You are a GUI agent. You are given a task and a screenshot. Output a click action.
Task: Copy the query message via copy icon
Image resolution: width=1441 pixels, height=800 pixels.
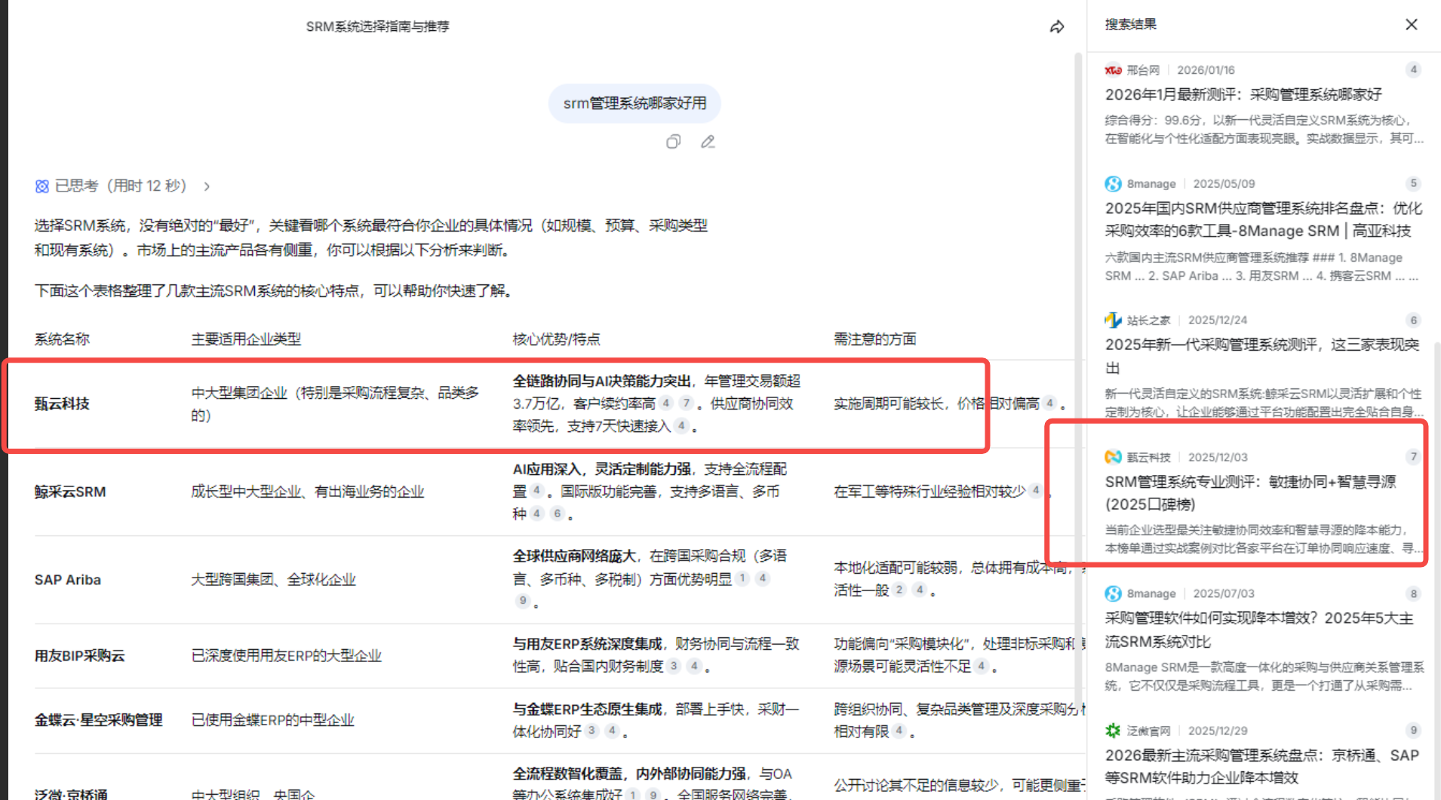click(x=673, y=142)
